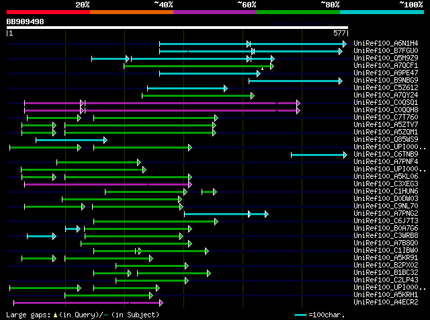Select hit label UniRef100_A5KR91
430x320 pixels.
coord(386,258)
